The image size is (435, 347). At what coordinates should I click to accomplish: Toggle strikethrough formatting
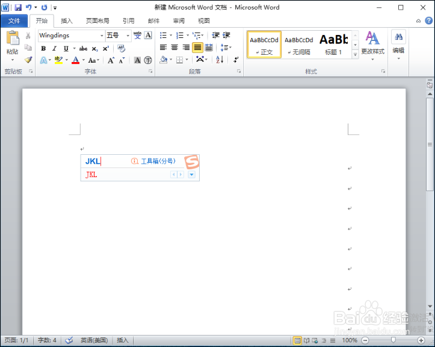(83, 49)
